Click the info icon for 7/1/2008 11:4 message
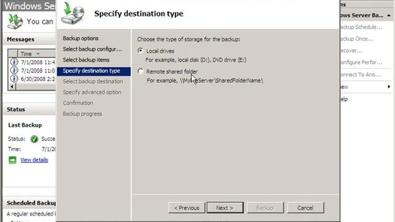Image resolution: width=395 pixels, height=222 pixels. pos(14,62)
